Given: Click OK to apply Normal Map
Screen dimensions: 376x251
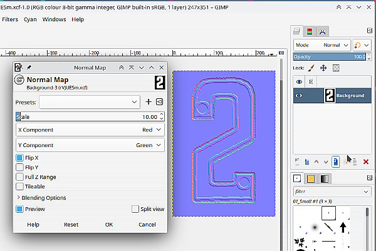Looking at the screenshot, I should [109, 224].
